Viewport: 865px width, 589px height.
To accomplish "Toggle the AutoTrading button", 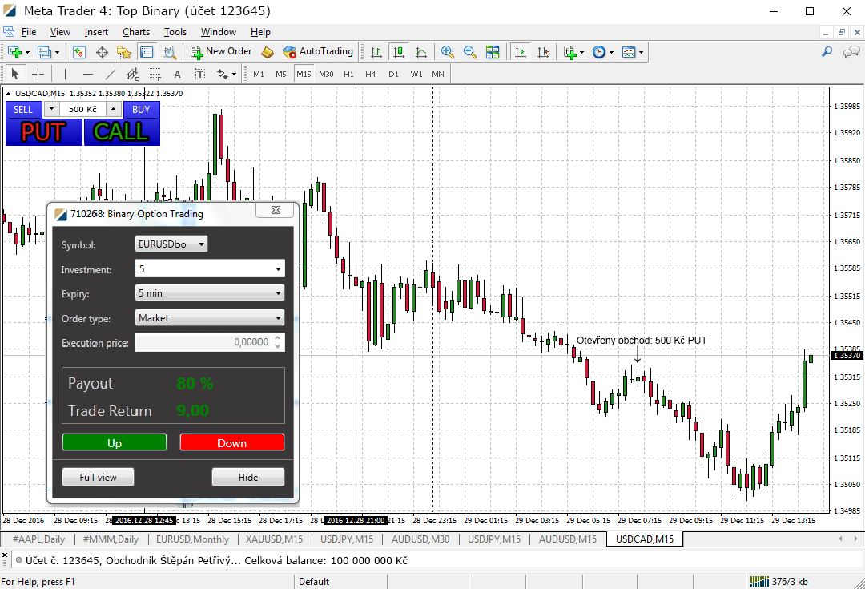I will point(318,52).
